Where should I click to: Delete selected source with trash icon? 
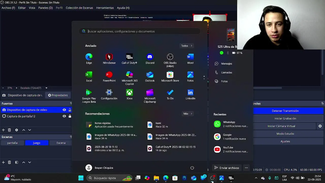[9, 130]
